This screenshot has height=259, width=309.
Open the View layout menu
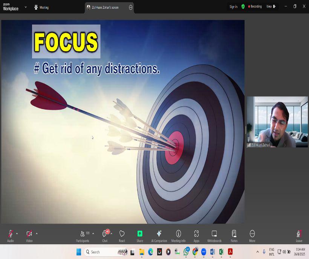coord(271,6)
